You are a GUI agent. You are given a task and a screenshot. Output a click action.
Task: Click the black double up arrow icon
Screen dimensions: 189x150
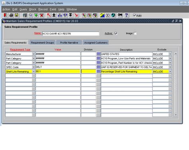coord(54,15)
